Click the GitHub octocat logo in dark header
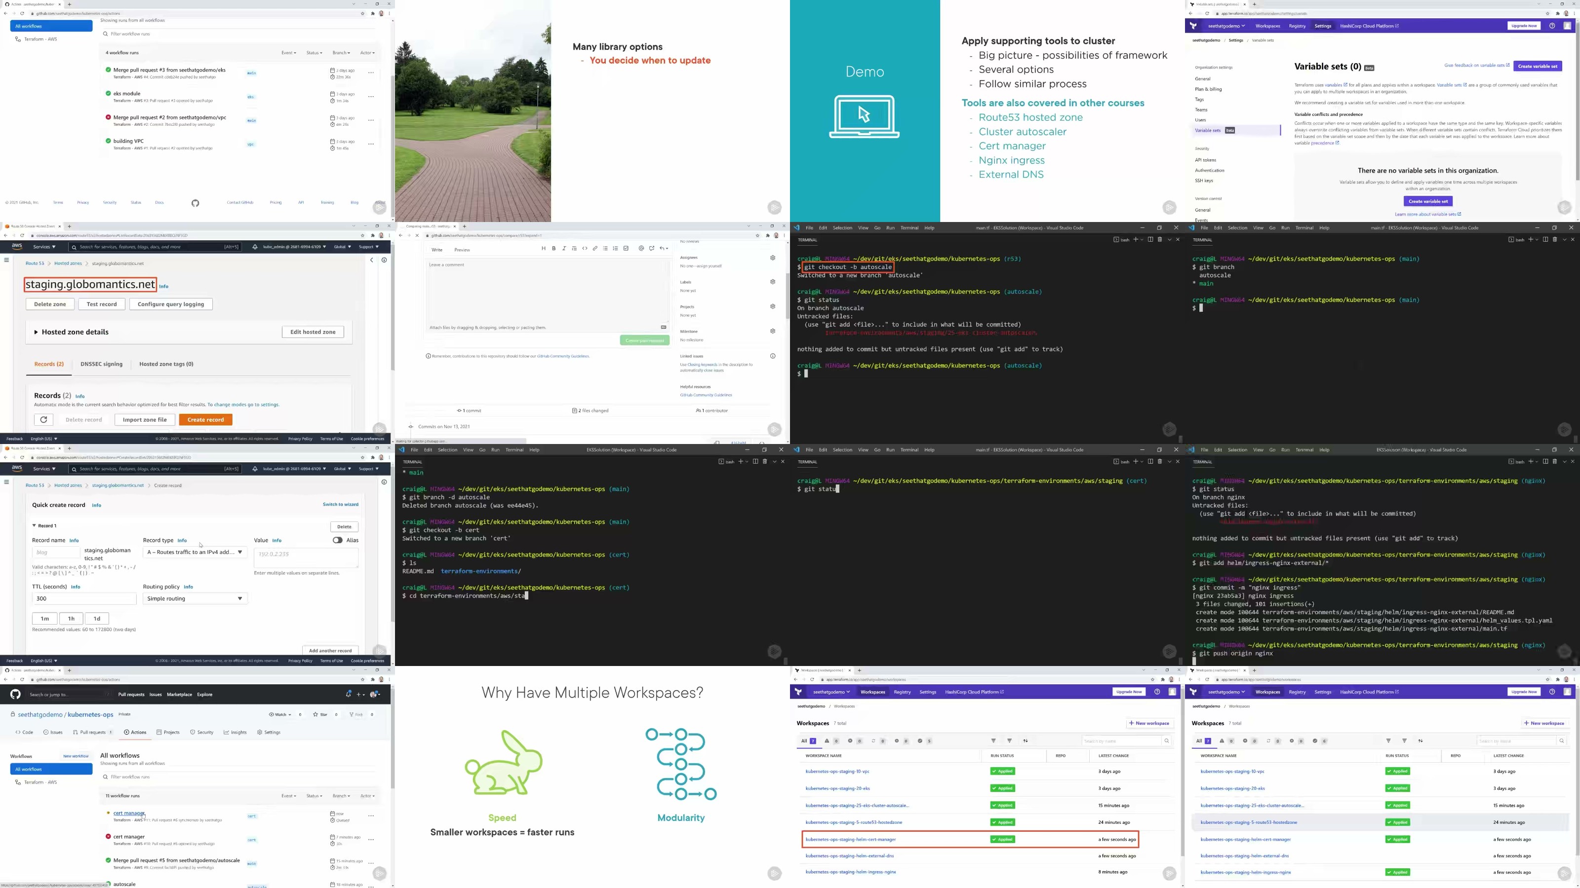Screen dimensions: 1580x888 click(x=15, y=694)
